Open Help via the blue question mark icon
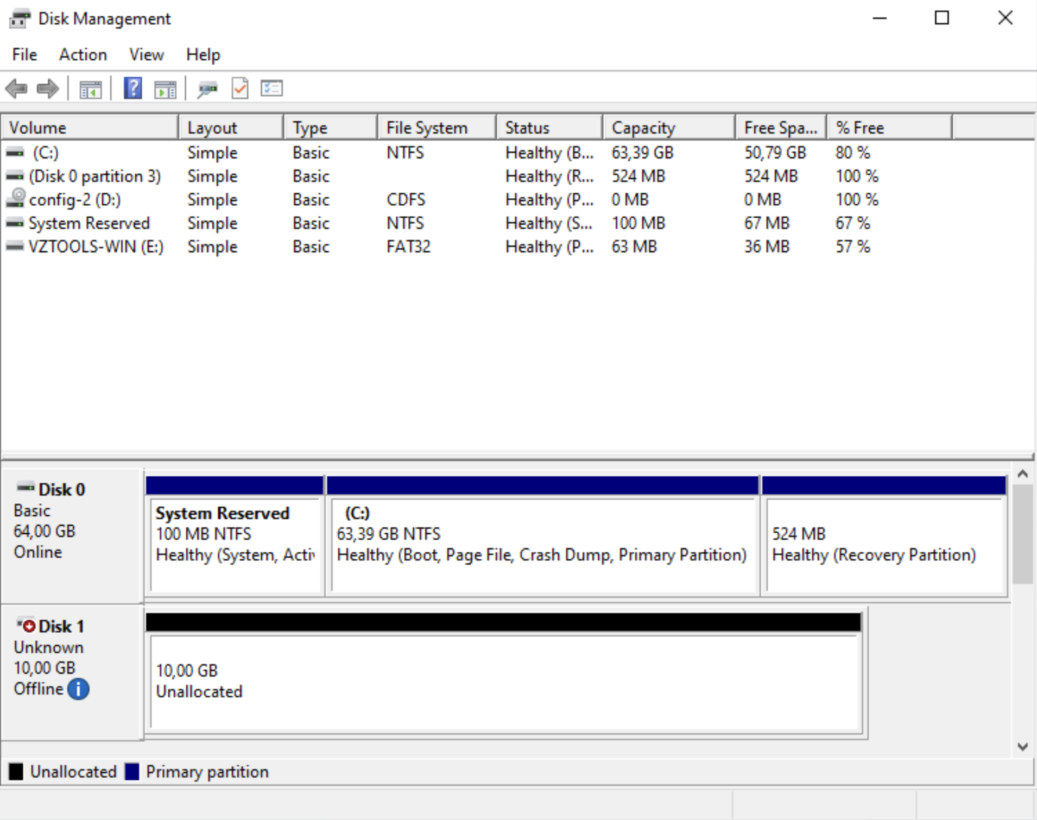This screenshot has height=820, width=1037. point(132,89)
